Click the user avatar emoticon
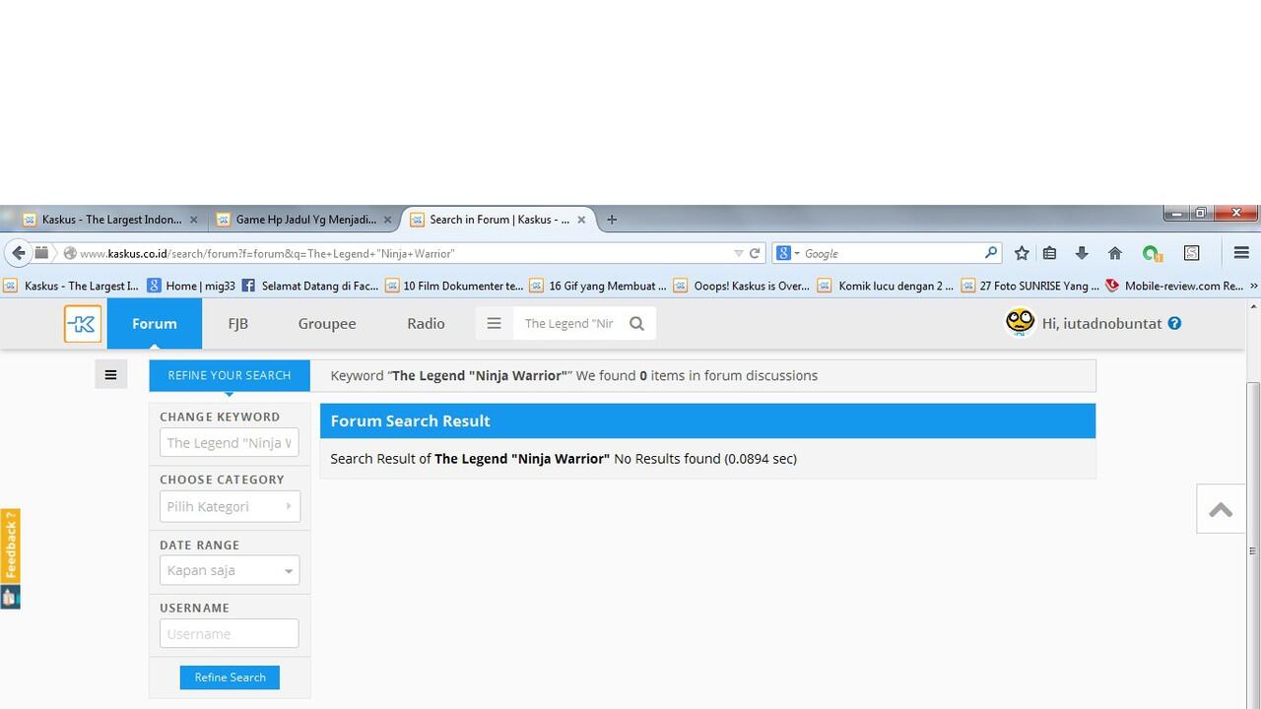The height and width of the screenshot is (709, 1261). pos(1020,322)
